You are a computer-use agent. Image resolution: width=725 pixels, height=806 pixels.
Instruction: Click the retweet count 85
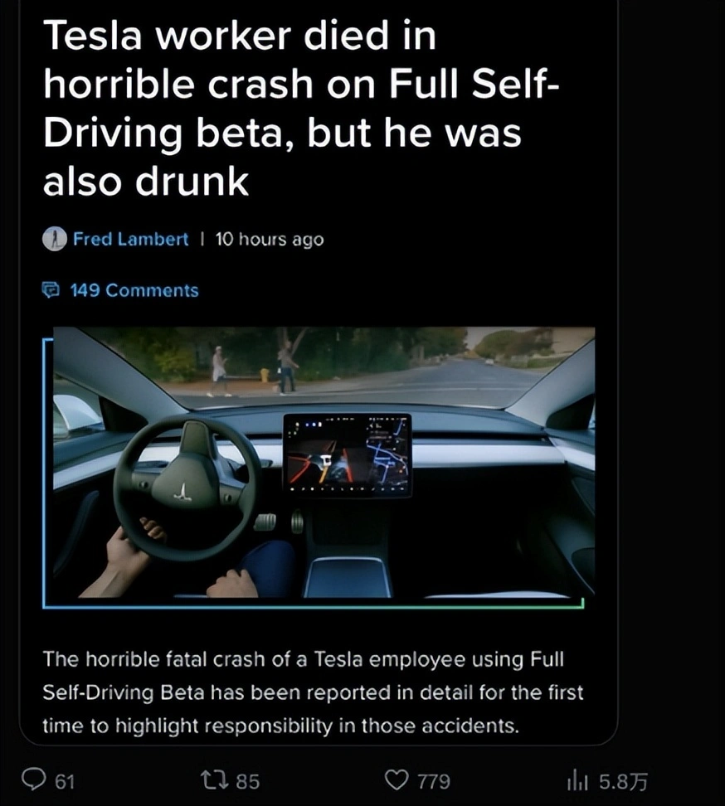pyautogui.click(x=247, y=782)
